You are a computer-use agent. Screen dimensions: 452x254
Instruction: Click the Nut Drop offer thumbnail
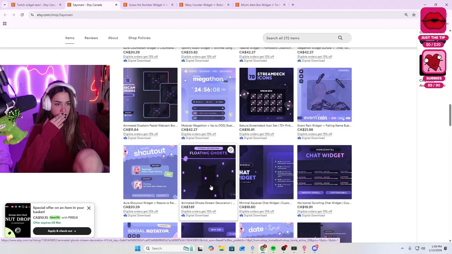18,220
